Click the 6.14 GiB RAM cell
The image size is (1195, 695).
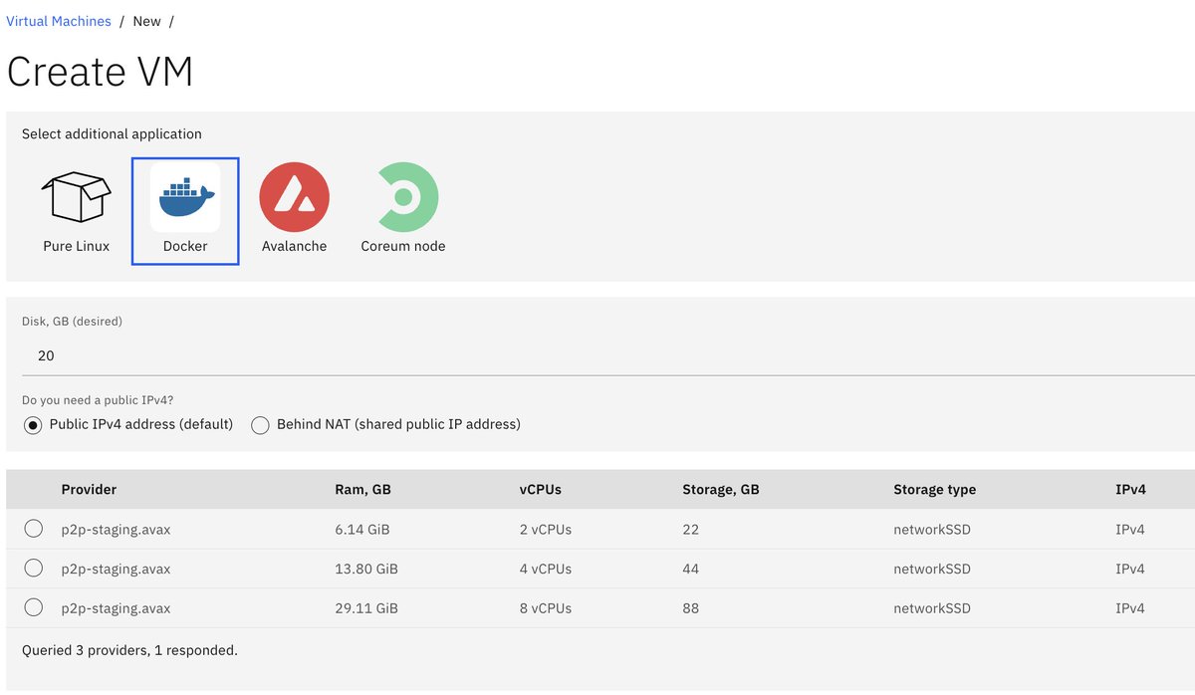point(362,530)
